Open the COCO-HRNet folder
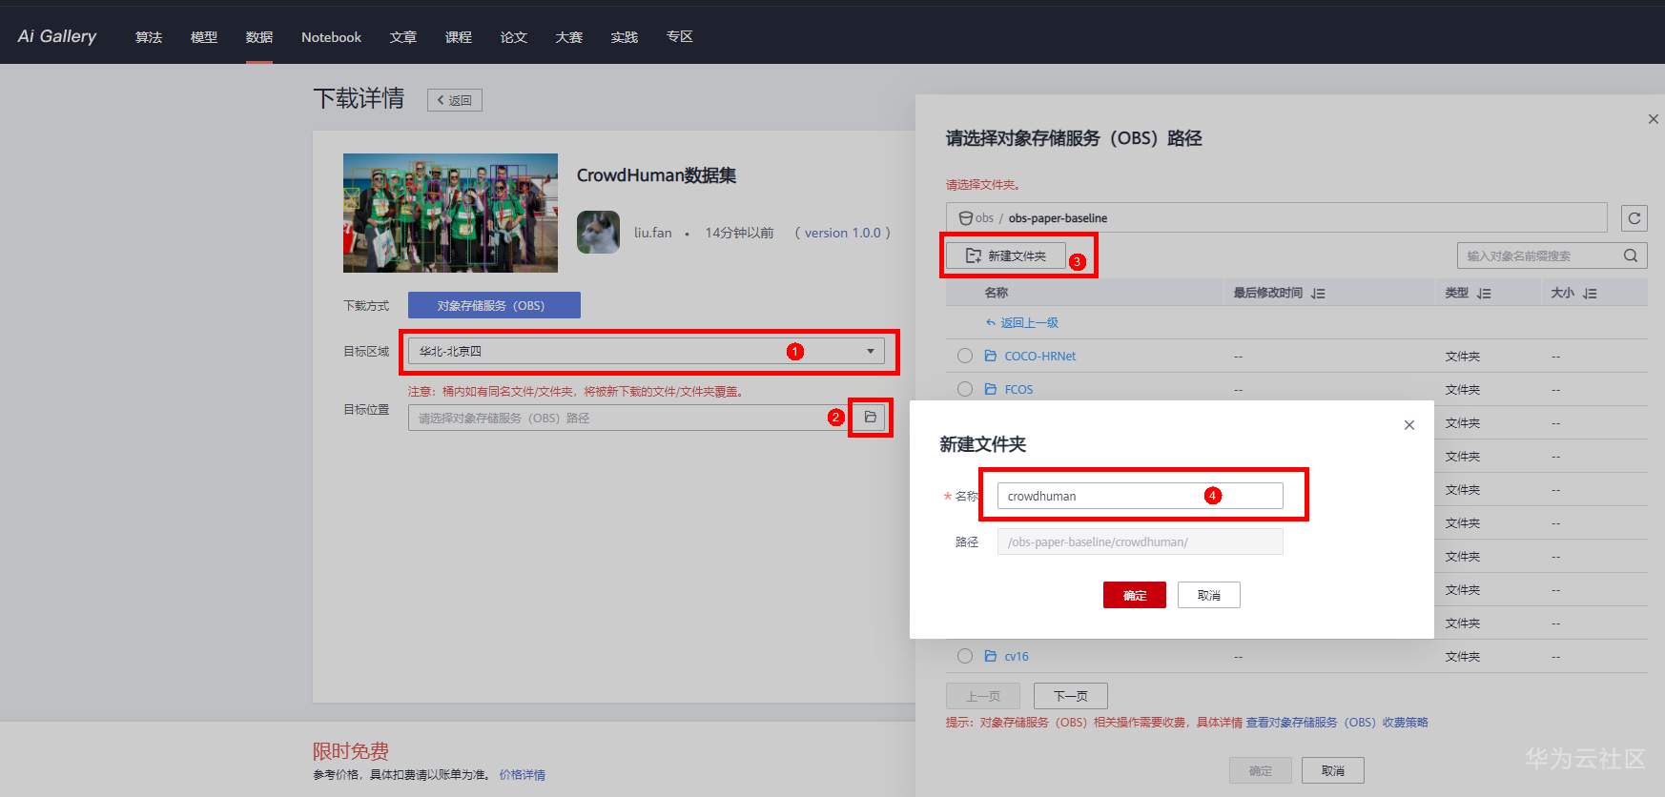Image resolution: width=1665 pixels, height=797 pixels. coord(1039,356)
